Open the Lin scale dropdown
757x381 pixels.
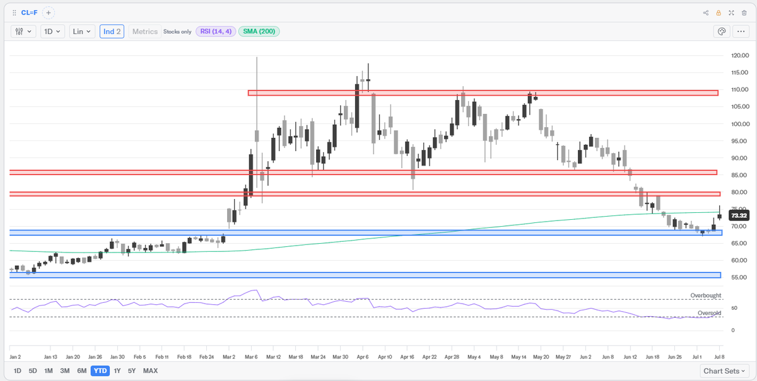82,31
